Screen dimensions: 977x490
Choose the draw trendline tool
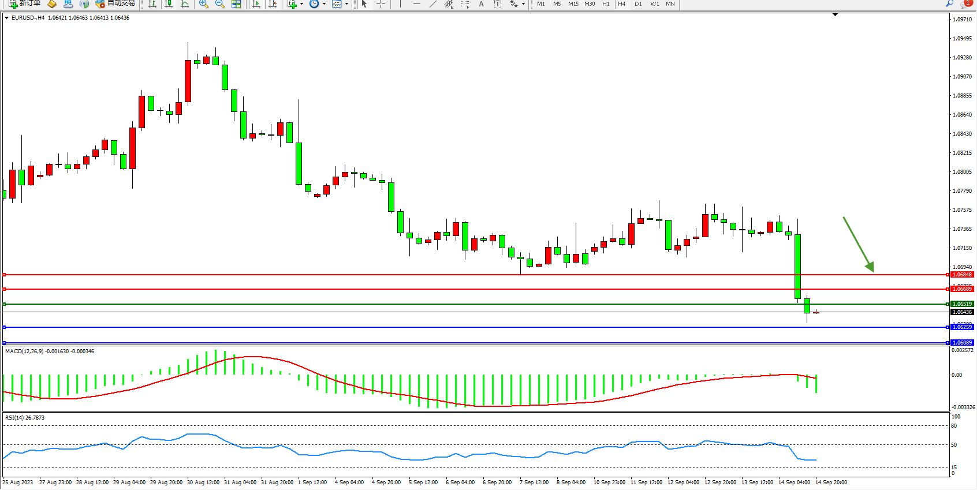[432, 4]
